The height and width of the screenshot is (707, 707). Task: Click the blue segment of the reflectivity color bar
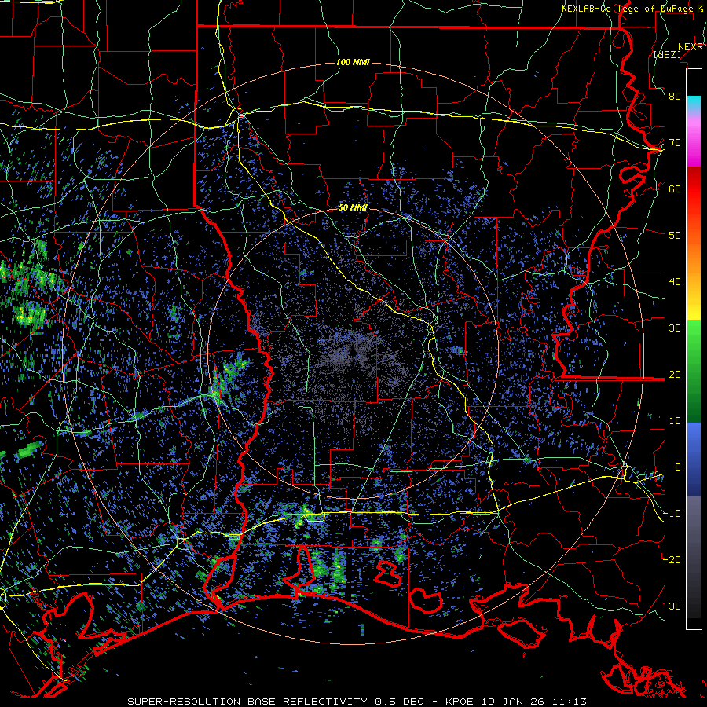[694, 459]
